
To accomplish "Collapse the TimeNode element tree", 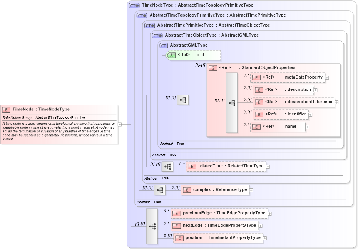I will click(x=120, y=124).
